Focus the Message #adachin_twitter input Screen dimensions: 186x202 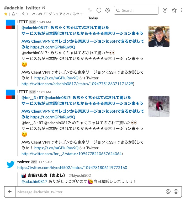[90, 192]
